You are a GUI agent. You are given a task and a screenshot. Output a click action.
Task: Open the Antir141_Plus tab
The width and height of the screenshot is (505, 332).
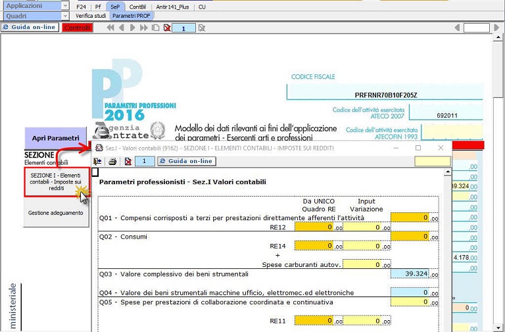pyautogui.click(x=172, y=7)
